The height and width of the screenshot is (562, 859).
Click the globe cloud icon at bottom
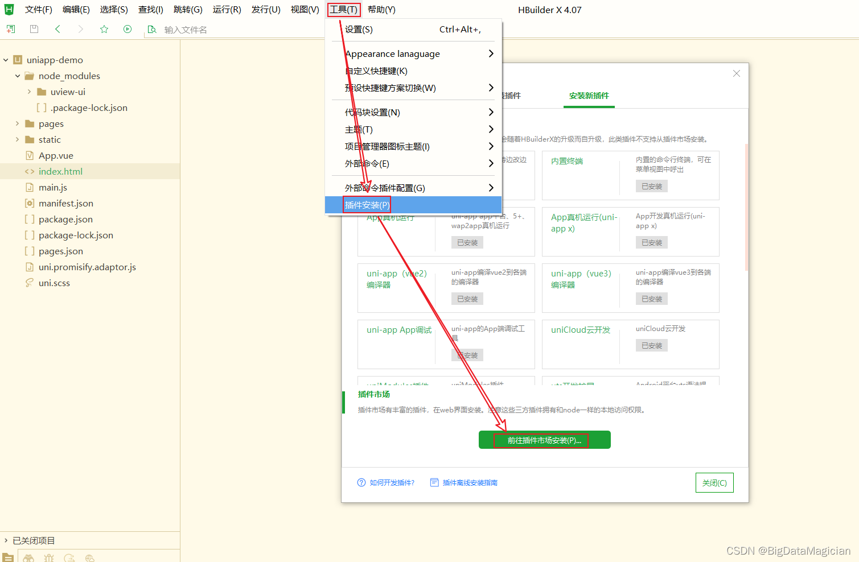click(89, 558)
